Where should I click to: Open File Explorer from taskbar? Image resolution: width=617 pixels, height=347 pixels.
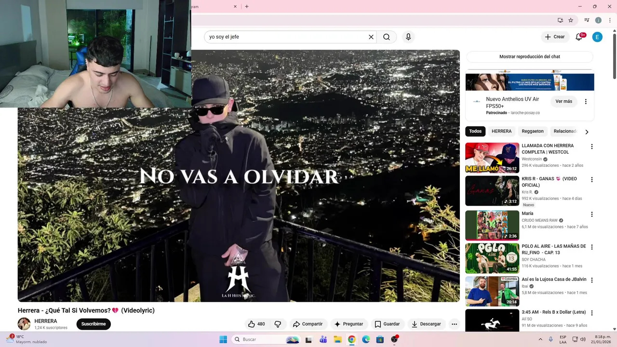click(x=337, y=339)
